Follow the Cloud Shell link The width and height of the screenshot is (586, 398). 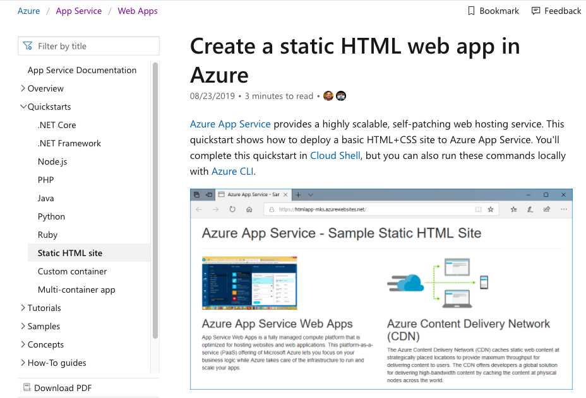tap(335, 155)
